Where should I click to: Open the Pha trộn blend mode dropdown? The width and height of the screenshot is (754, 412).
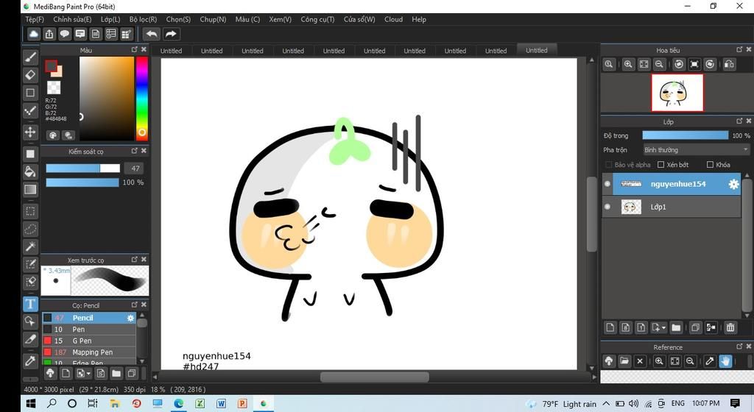click(x=697, y=150)
